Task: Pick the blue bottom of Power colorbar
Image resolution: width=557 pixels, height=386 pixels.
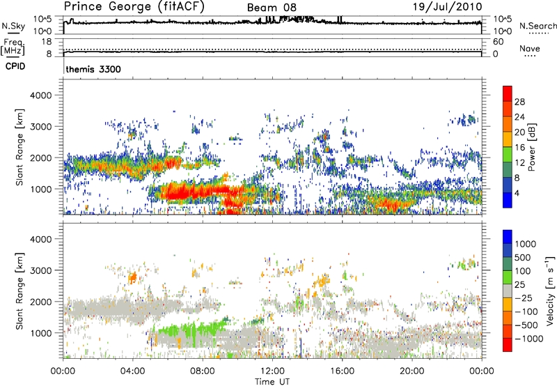Action: click(508, 200)
